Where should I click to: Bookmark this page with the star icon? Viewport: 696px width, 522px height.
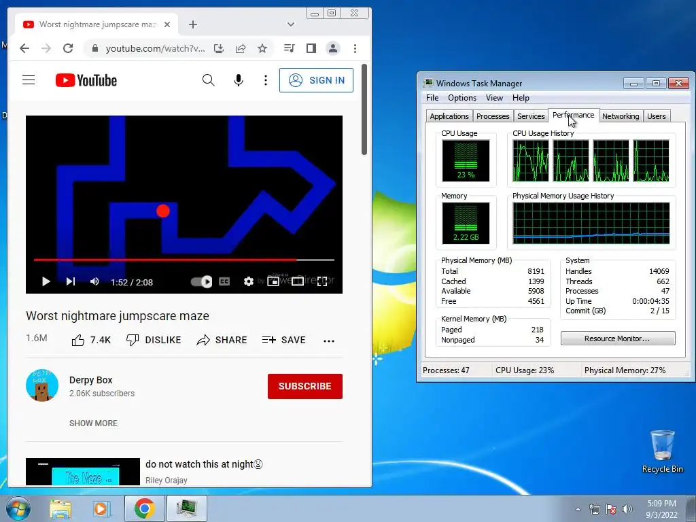tap(262, 48)
